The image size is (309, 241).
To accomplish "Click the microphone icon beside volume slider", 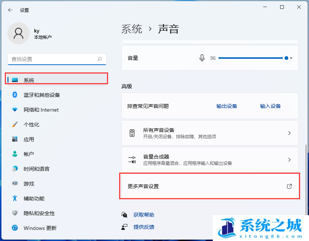I will coord(202,58).
